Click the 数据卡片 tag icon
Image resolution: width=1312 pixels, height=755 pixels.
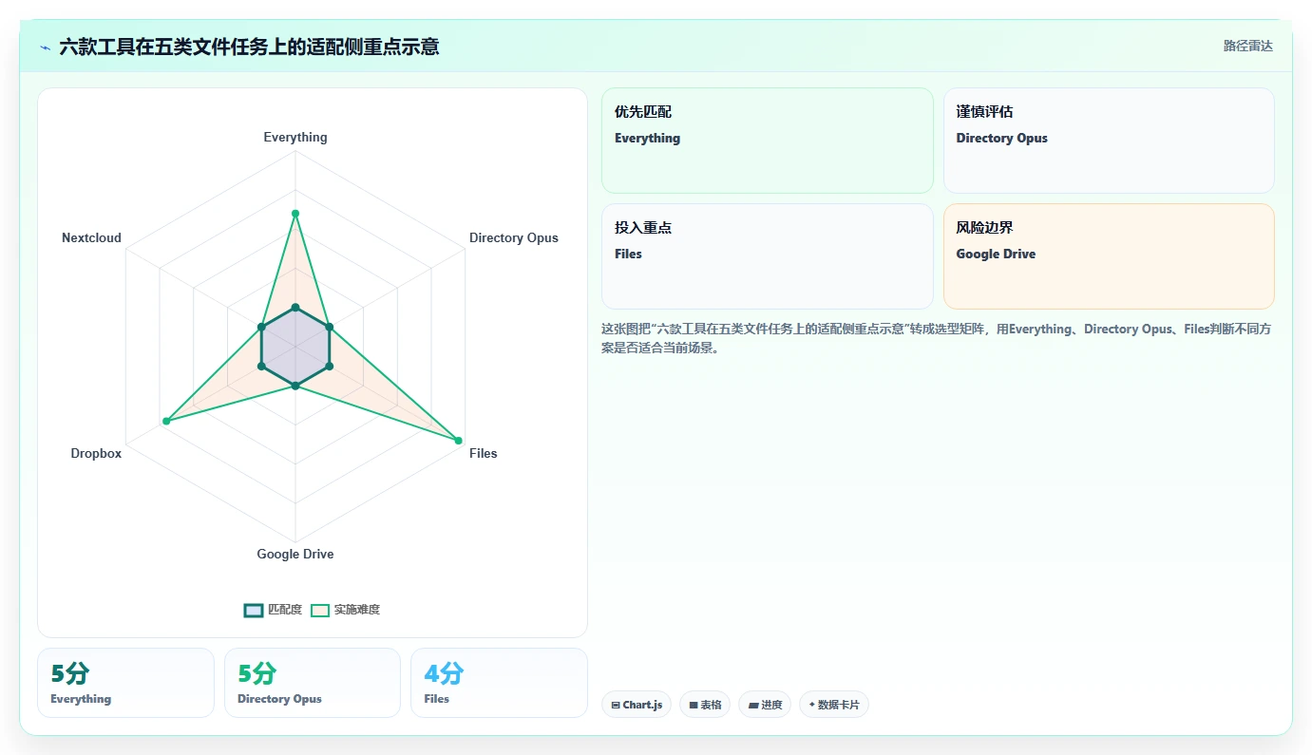[812, 705]
